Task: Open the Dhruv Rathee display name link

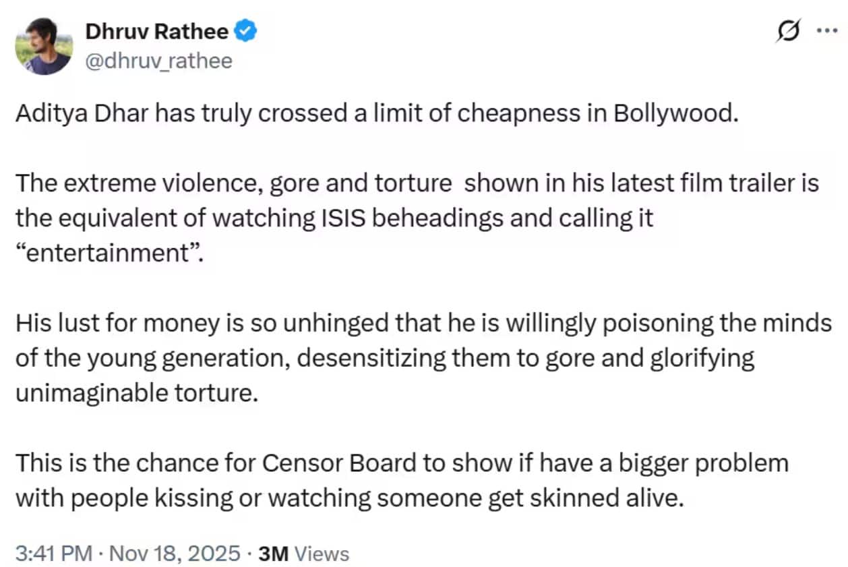Action: click(156, 31)
